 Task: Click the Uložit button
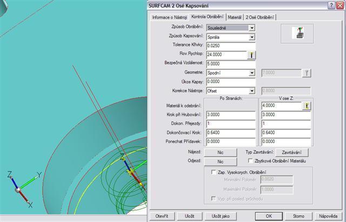[190, 216]
